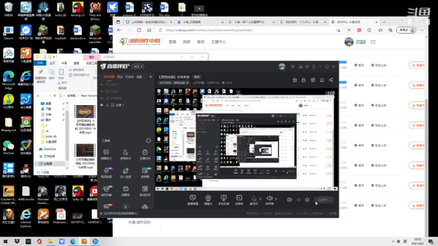Open mode switch pill beside 直播伴侣 logo

click(x=138, y=66)
